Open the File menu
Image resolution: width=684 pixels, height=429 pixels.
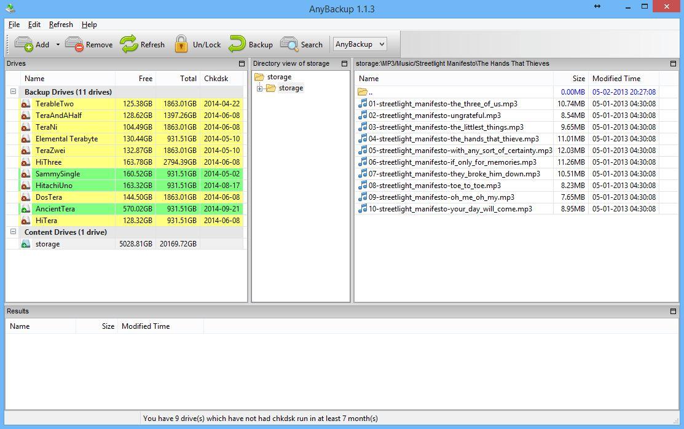coord(14,25)
